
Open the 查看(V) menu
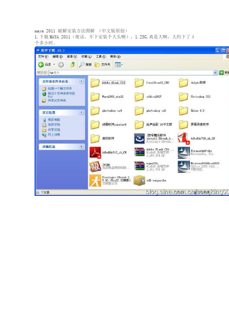(72, 56)
